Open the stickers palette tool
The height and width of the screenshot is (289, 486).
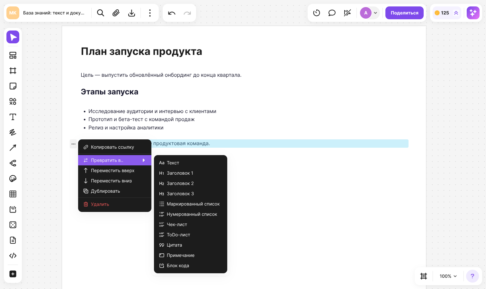13,179
